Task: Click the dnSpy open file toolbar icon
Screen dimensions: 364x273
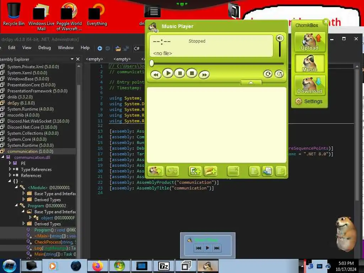Action: [x=118, y=48]
